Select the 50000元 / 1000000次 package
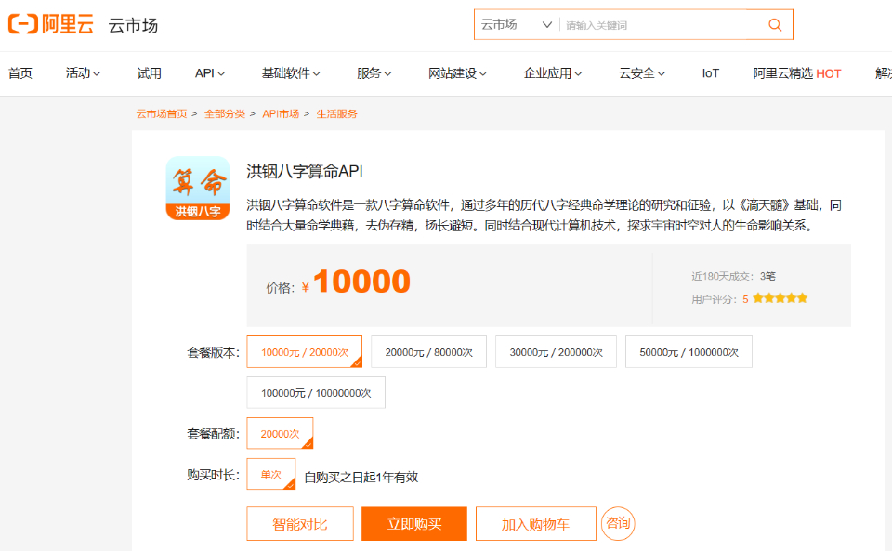This screenshot has height=551, width=892. coord(689,352)
